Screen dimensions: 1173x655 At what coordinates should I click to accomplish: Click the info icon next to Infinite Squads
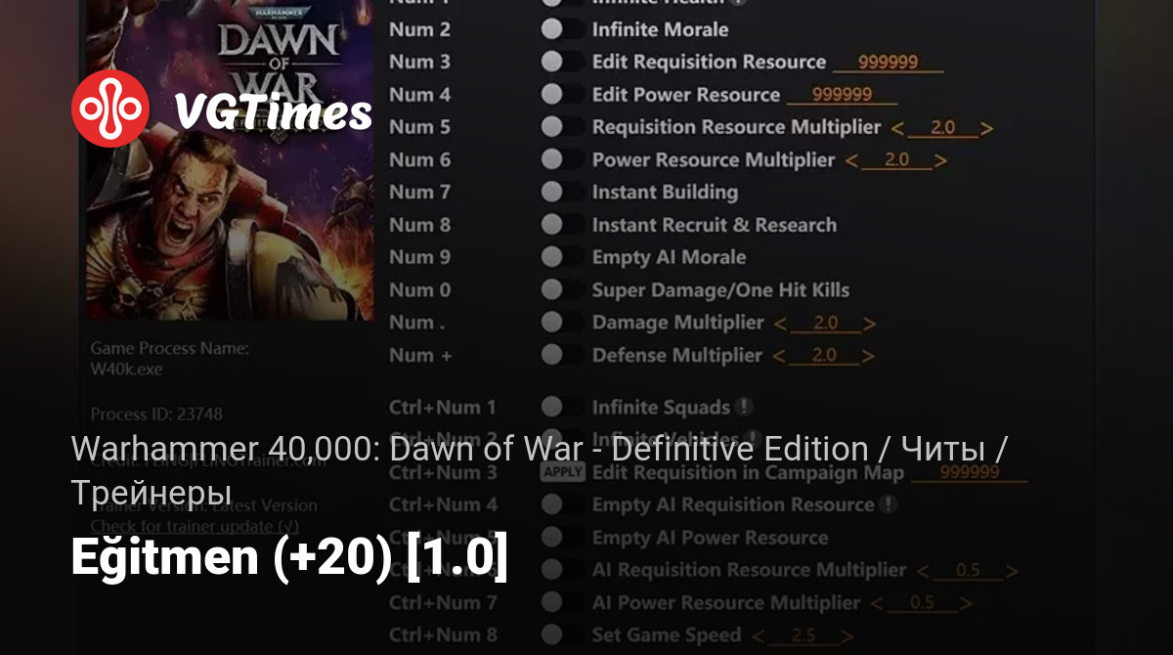pyautogui.click(x=744, y=407)
